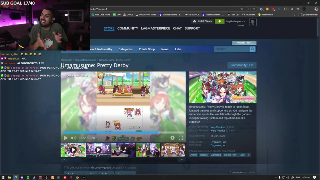Go to CHAT in Steam header
The width and height of the screenshot is (320, 180).
[x=177, y=28]
